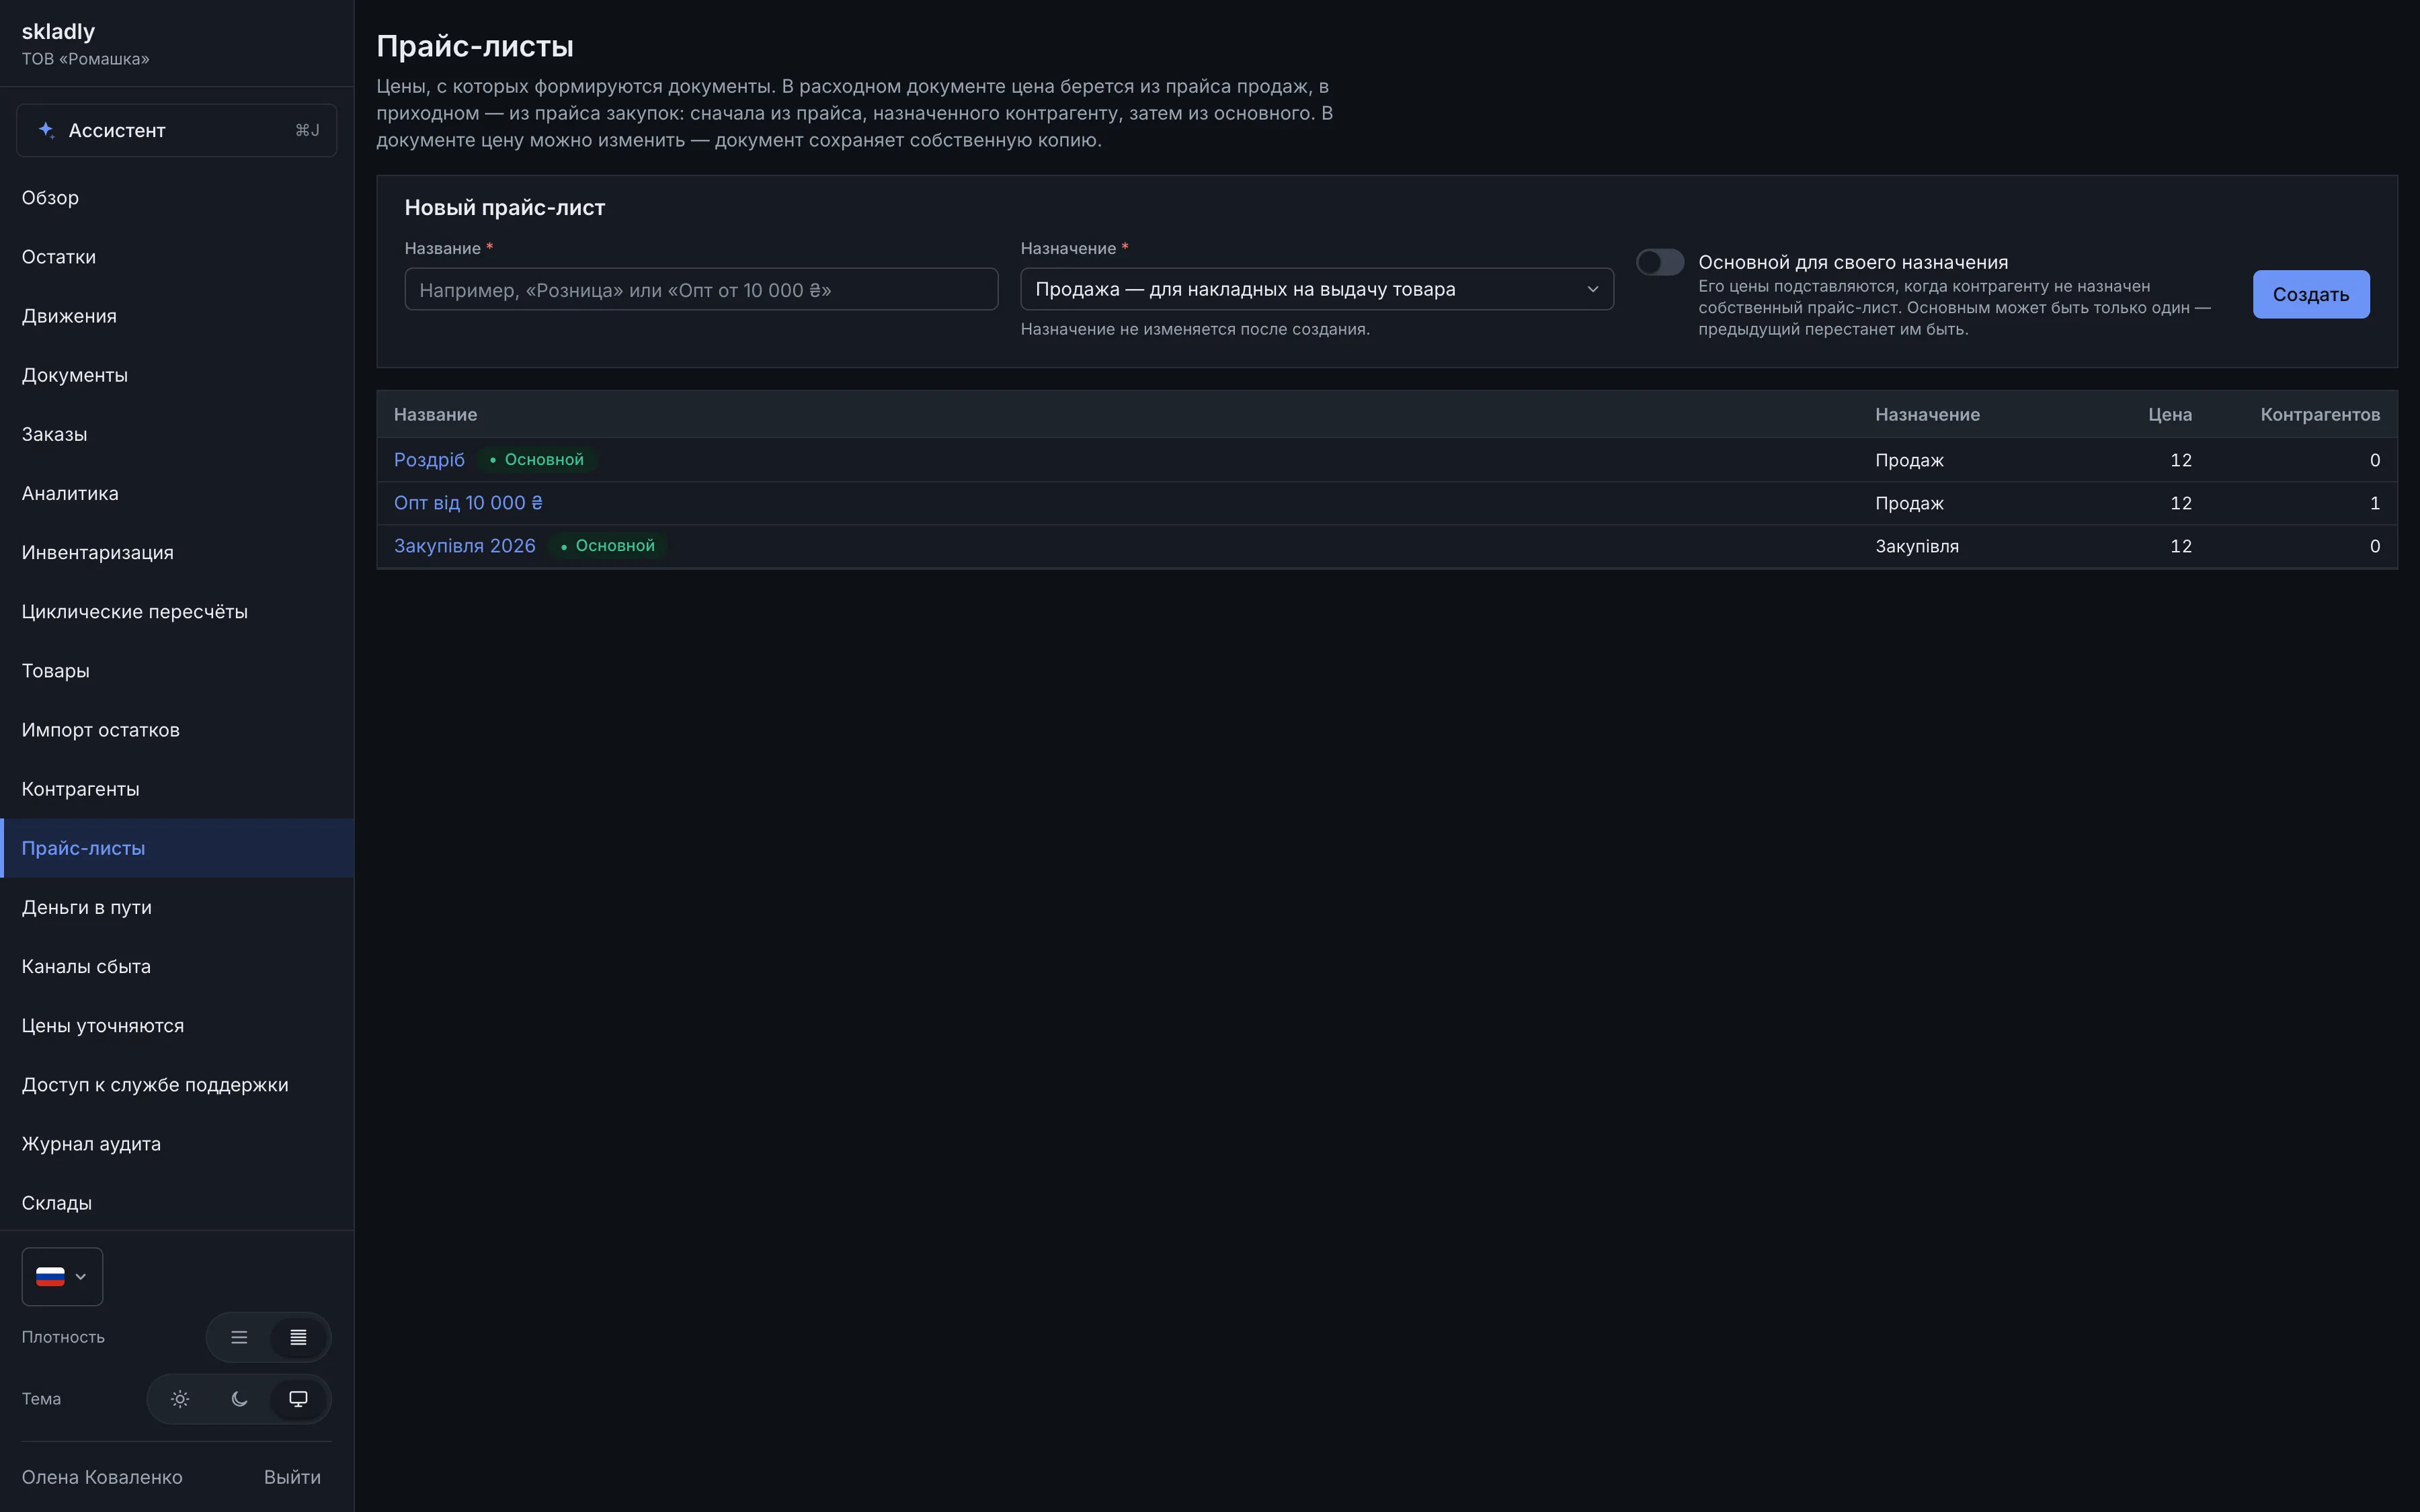Open Закупівля 2026 price list

[x=465, y=546]
